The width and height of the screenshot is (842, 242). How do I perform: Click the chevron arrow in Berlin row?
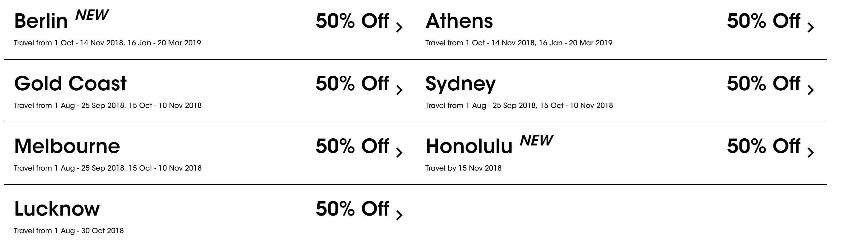[x=399, y=27]
